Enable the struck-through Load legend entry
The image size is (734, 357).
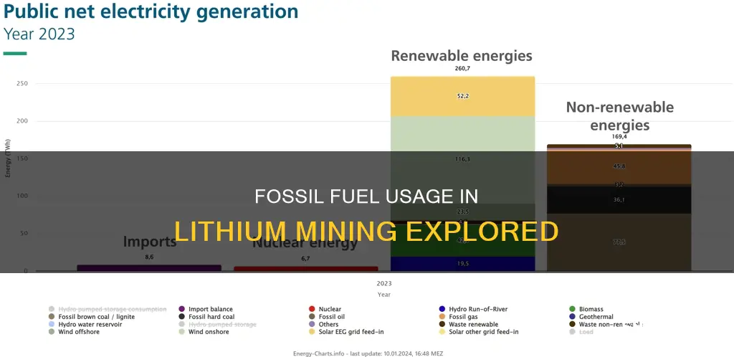pos(581,332)
